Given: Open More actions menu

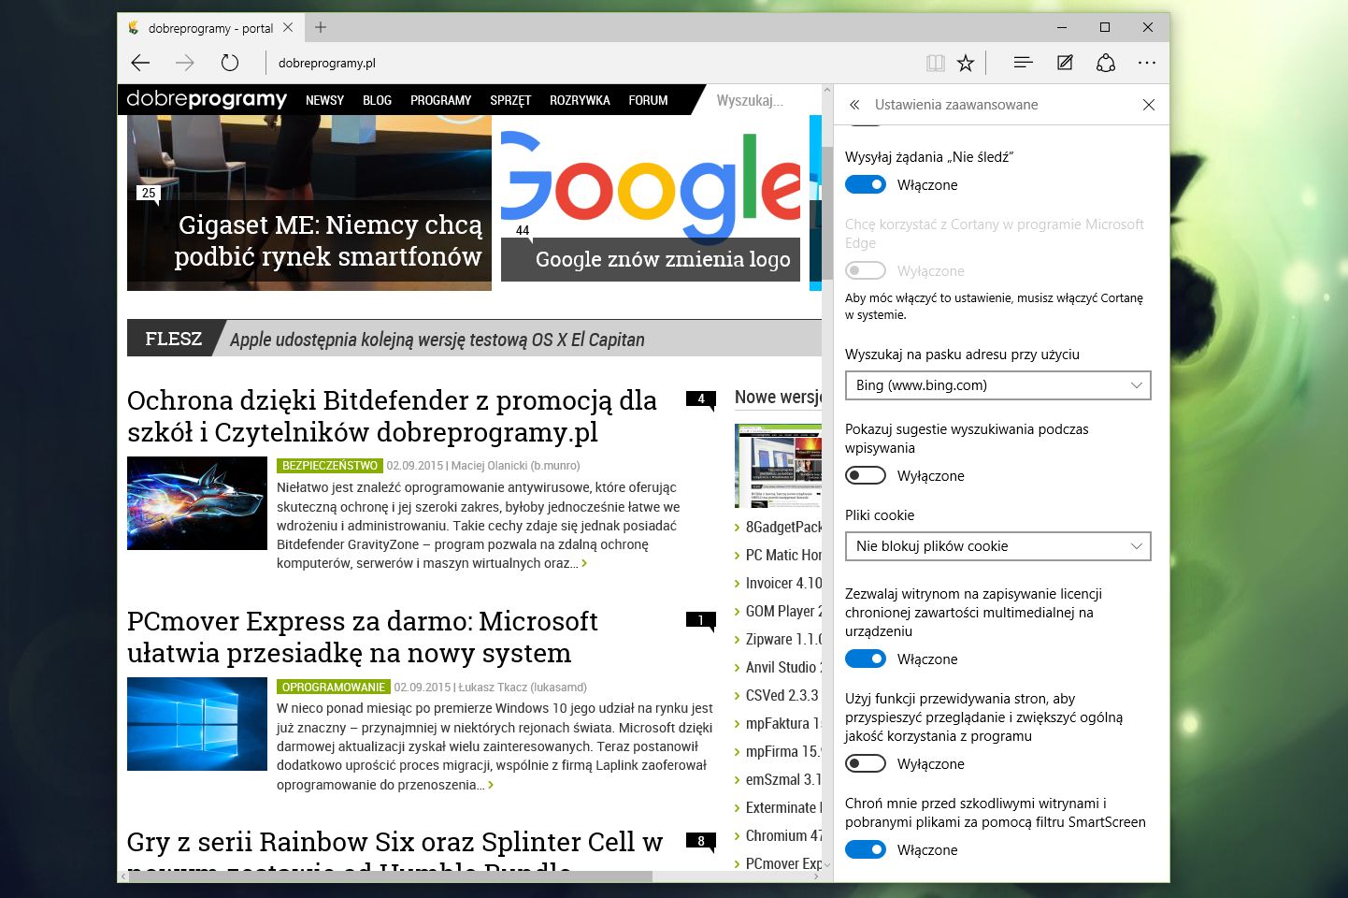Looking at the screenshot, I should 1147,62.
